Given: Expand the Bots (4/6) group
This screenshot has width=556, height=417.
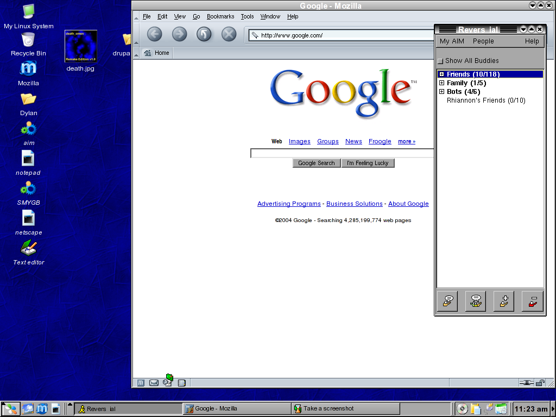Looking at the screenshot, I should pos(441,91).
